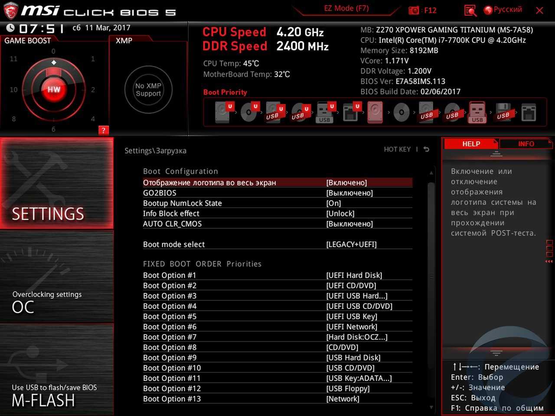Switch to the INFO tab

pyautogui.click(x=526, y=144)
